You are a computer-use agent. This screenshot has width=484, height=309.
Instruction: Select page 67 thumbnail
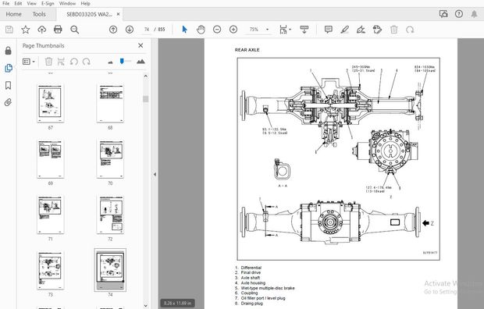click(x=50, y=104)
